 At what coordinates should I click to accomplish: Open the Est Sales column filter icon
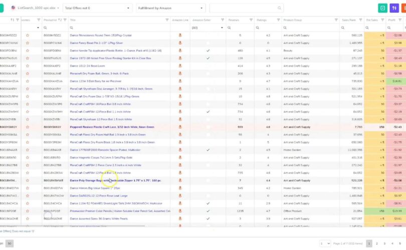point(382,20)
